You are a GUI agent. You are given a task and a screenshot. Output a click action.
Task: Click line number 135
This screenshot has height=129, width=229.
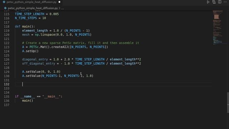[x=6, y=96]
